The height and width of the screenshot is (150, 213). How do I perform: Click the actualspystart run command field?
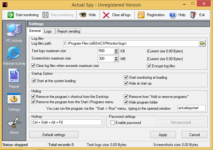click(x=192, y=108)
